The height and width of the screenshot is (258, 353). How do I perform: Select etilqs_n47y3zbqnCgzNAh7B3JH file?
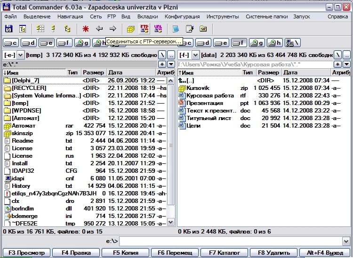click(x=85, y=193)
